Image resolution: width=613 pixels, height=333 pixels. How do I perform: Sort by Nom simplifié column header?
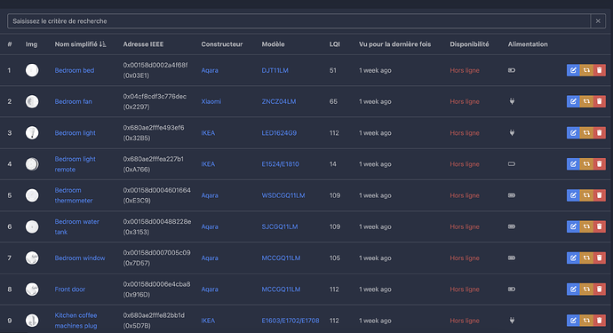(80, 44)
